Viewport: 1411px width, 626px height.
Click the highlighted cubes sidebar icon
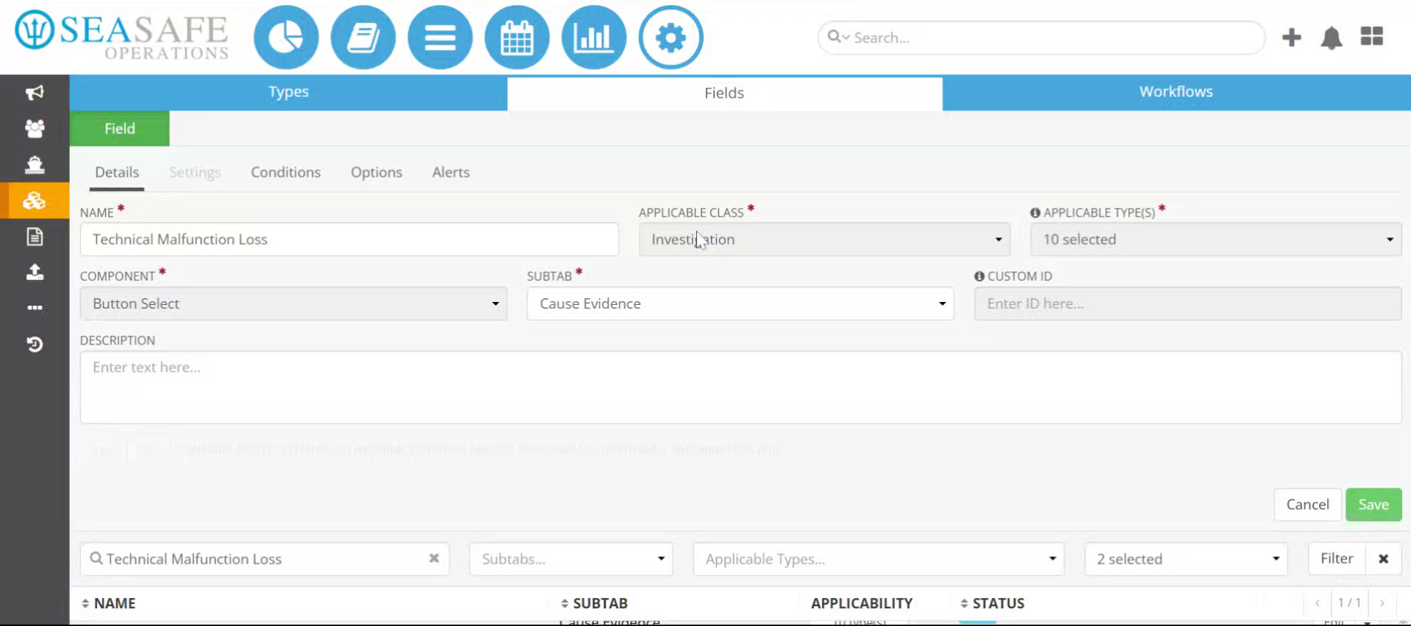(x=35, y=201)
